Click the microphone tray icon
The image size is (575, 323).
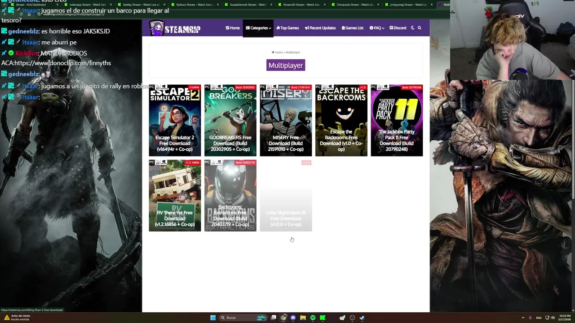[x=530, y=318]
